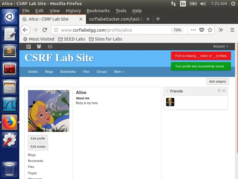The height and width of the screenshot is (179, 238).
Task: Click the Add widgets button
Action: 217,81
